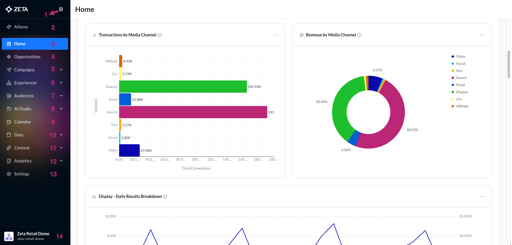
Task: Click the Zeta logo in the sidebar
Action: coord(17,9)
